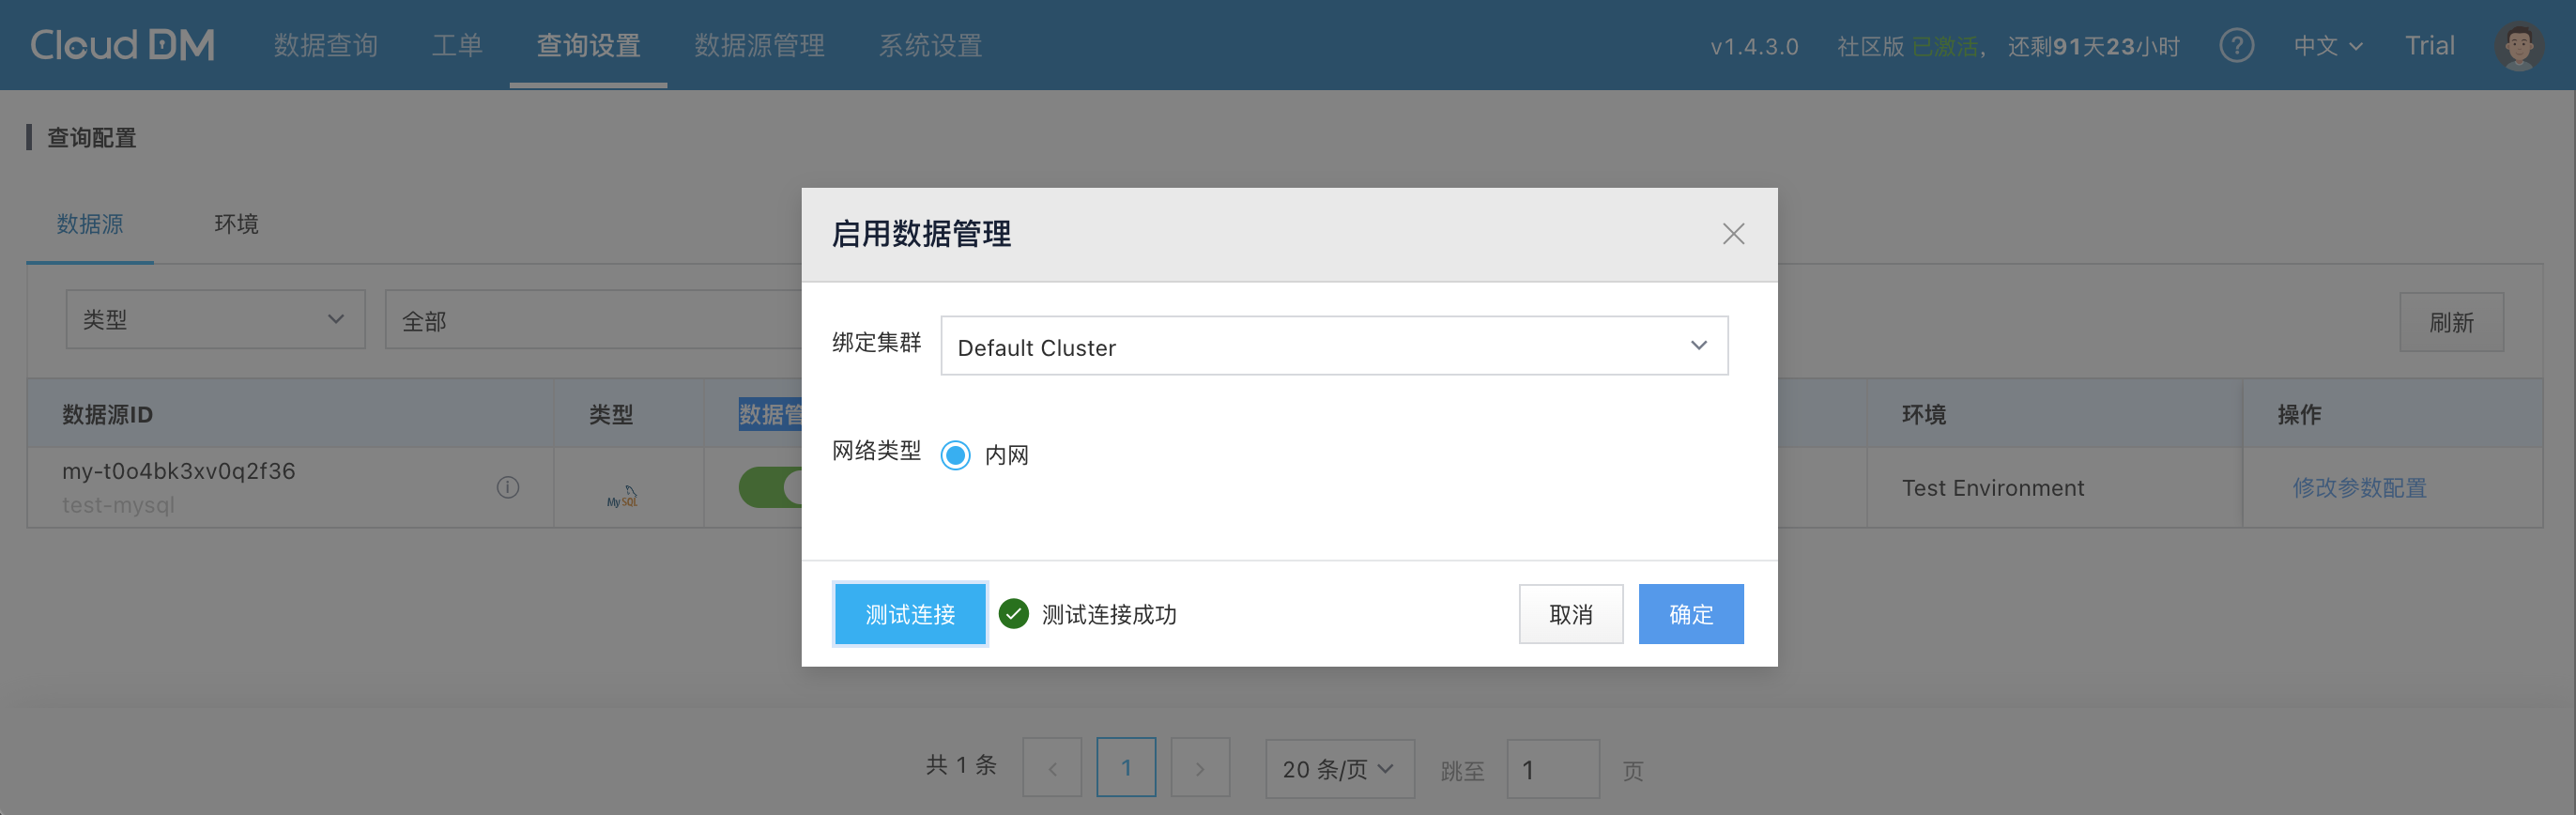2576x815 pixels.
Task: Click the MySQL type icon in the row
Action: coord(622,497)
